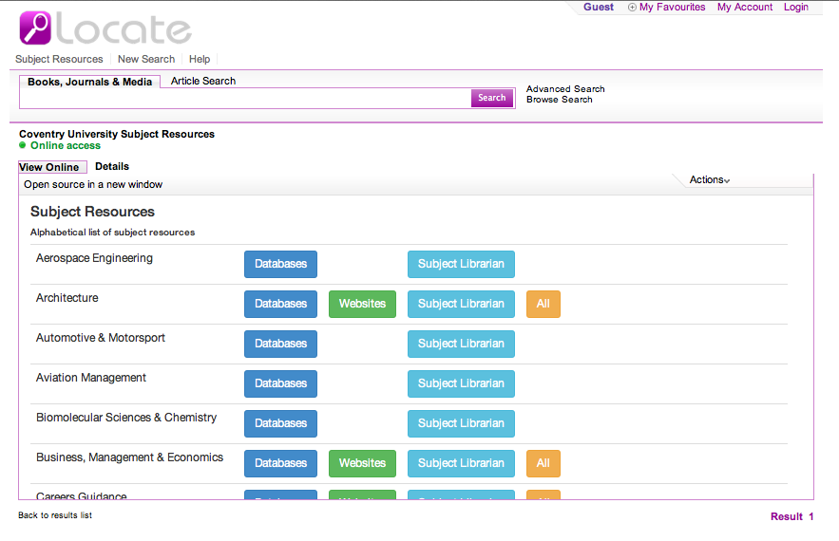Click the Guest user label
The image size is (839, 541).
pyautogui.click(x=599, y=8)
